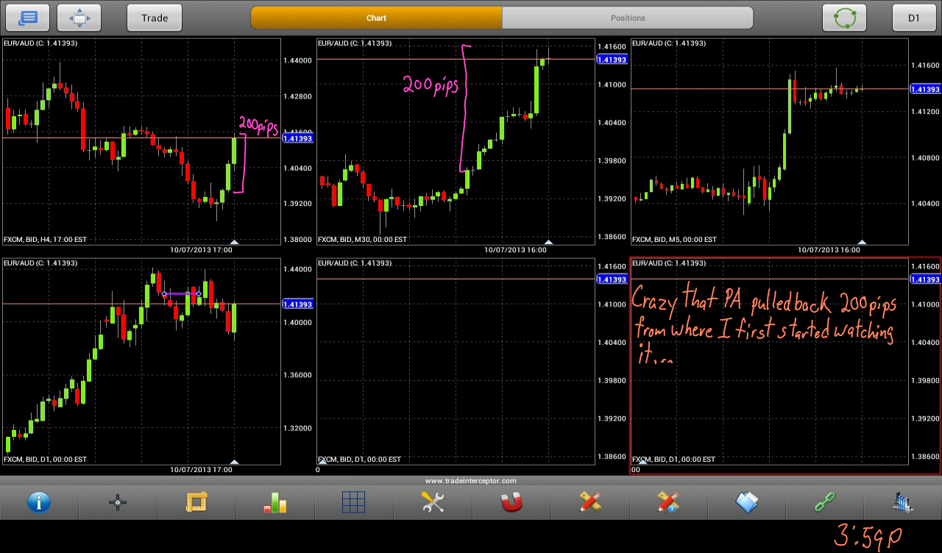Open the bar chart indicators icon

tap(275, 502)
